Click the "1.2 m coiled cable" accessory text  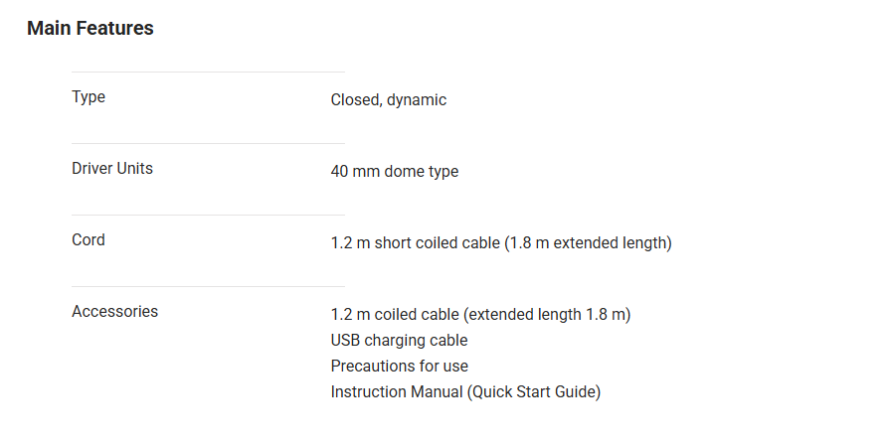395,315
